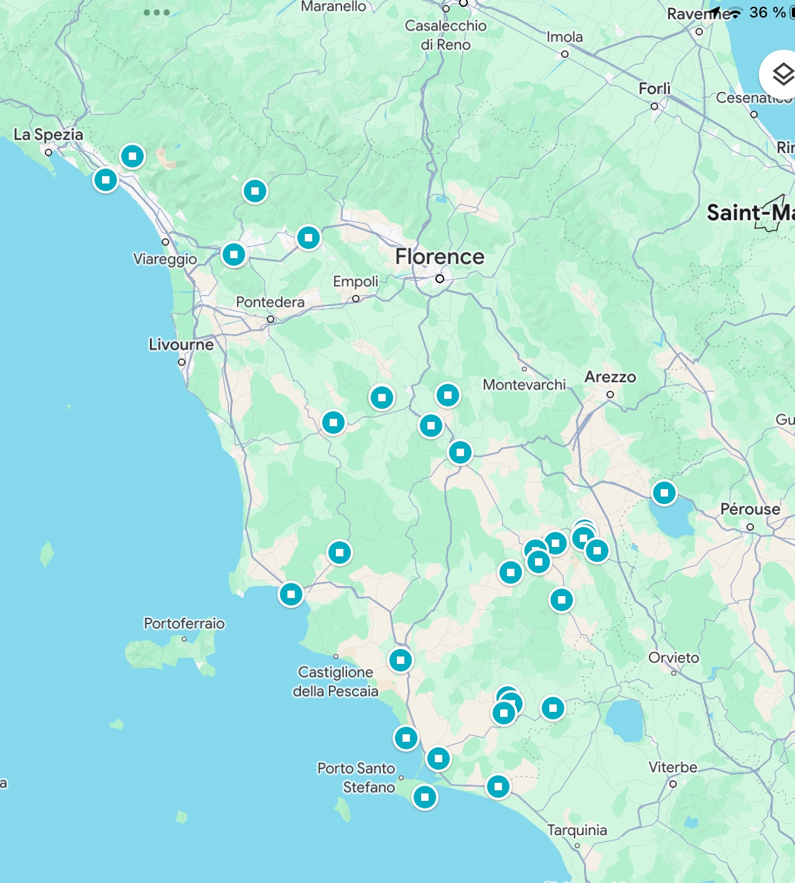Select the Orvieto town label
Viewport: 795px width, 883px height.
point(674,658)
